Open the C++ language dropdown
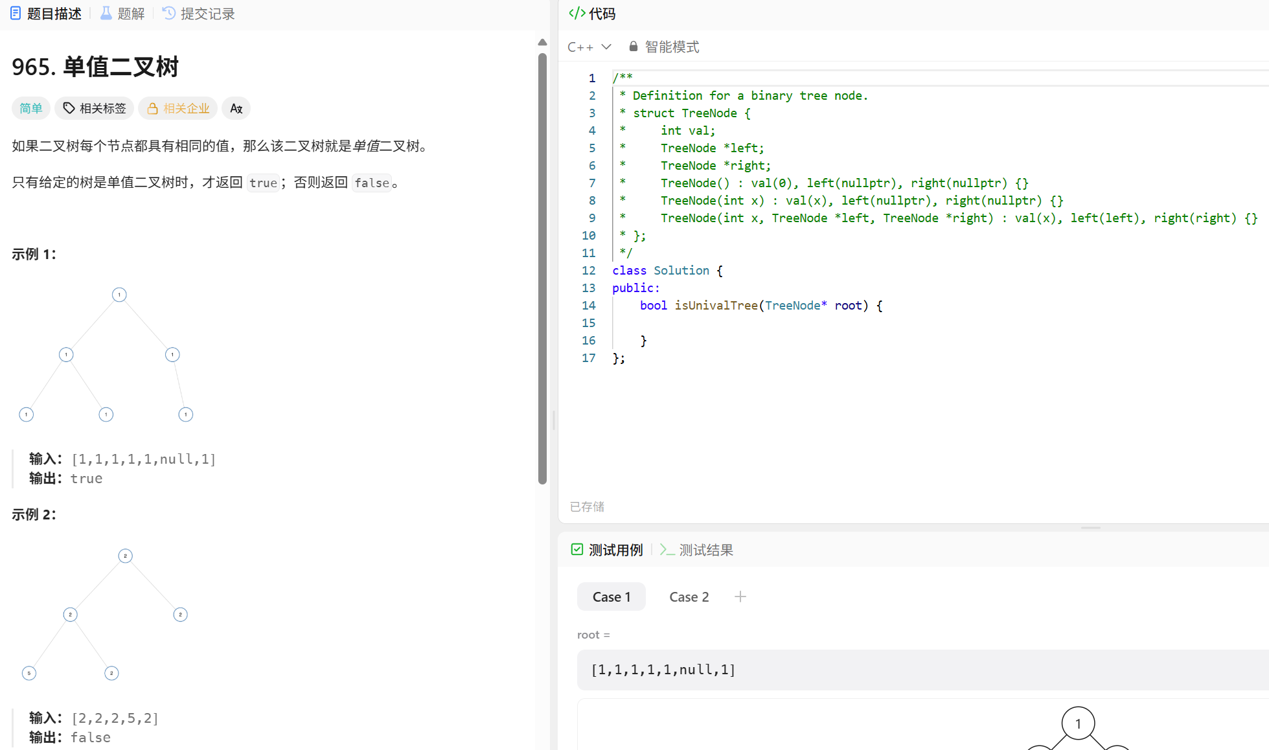Viewport: 1269px width, 750px height. (589, 47)
